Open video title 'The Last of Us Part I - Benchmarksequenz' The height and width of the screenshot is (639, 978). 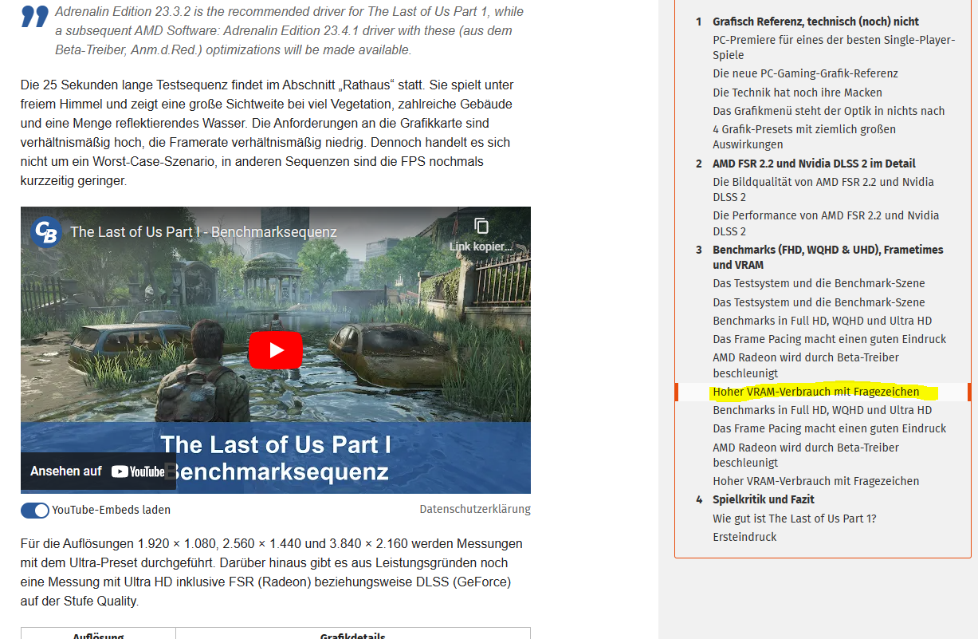tap(203, 232)
